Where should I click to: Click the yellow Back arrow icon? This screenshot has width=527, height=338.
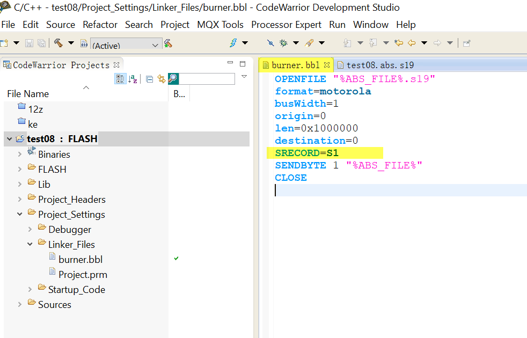[412, 43]
